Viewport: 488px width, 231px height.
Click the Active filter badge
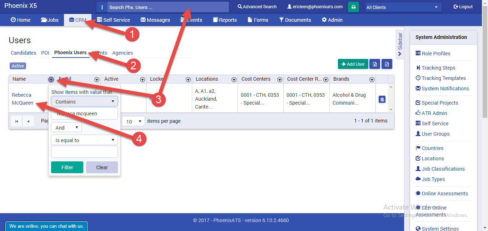(18, 66)
